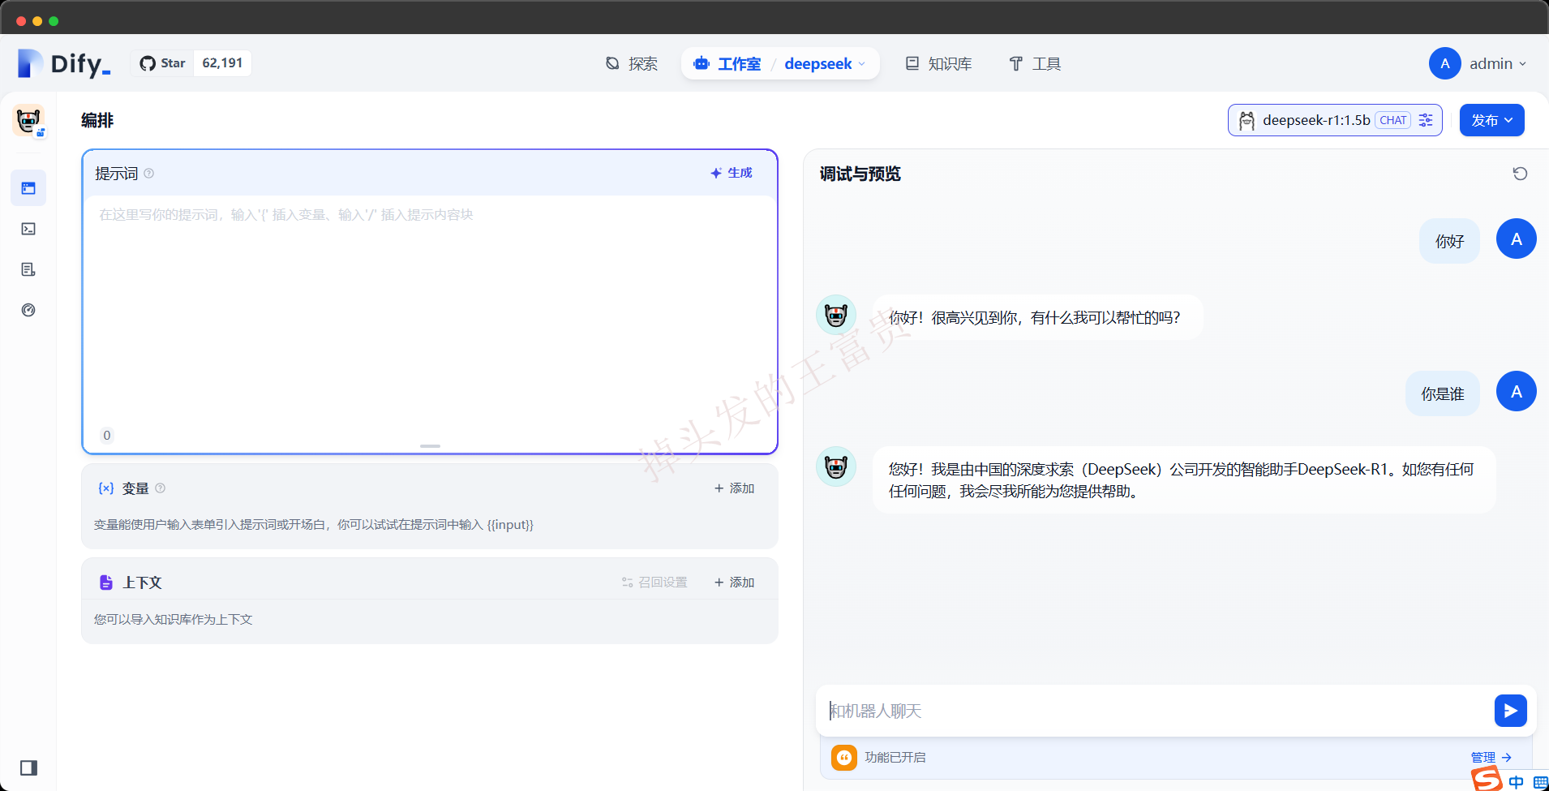1549x791 pixels.
Task: Click 生成 to auto-generate the prompt
Action: (x=732, y=173)
